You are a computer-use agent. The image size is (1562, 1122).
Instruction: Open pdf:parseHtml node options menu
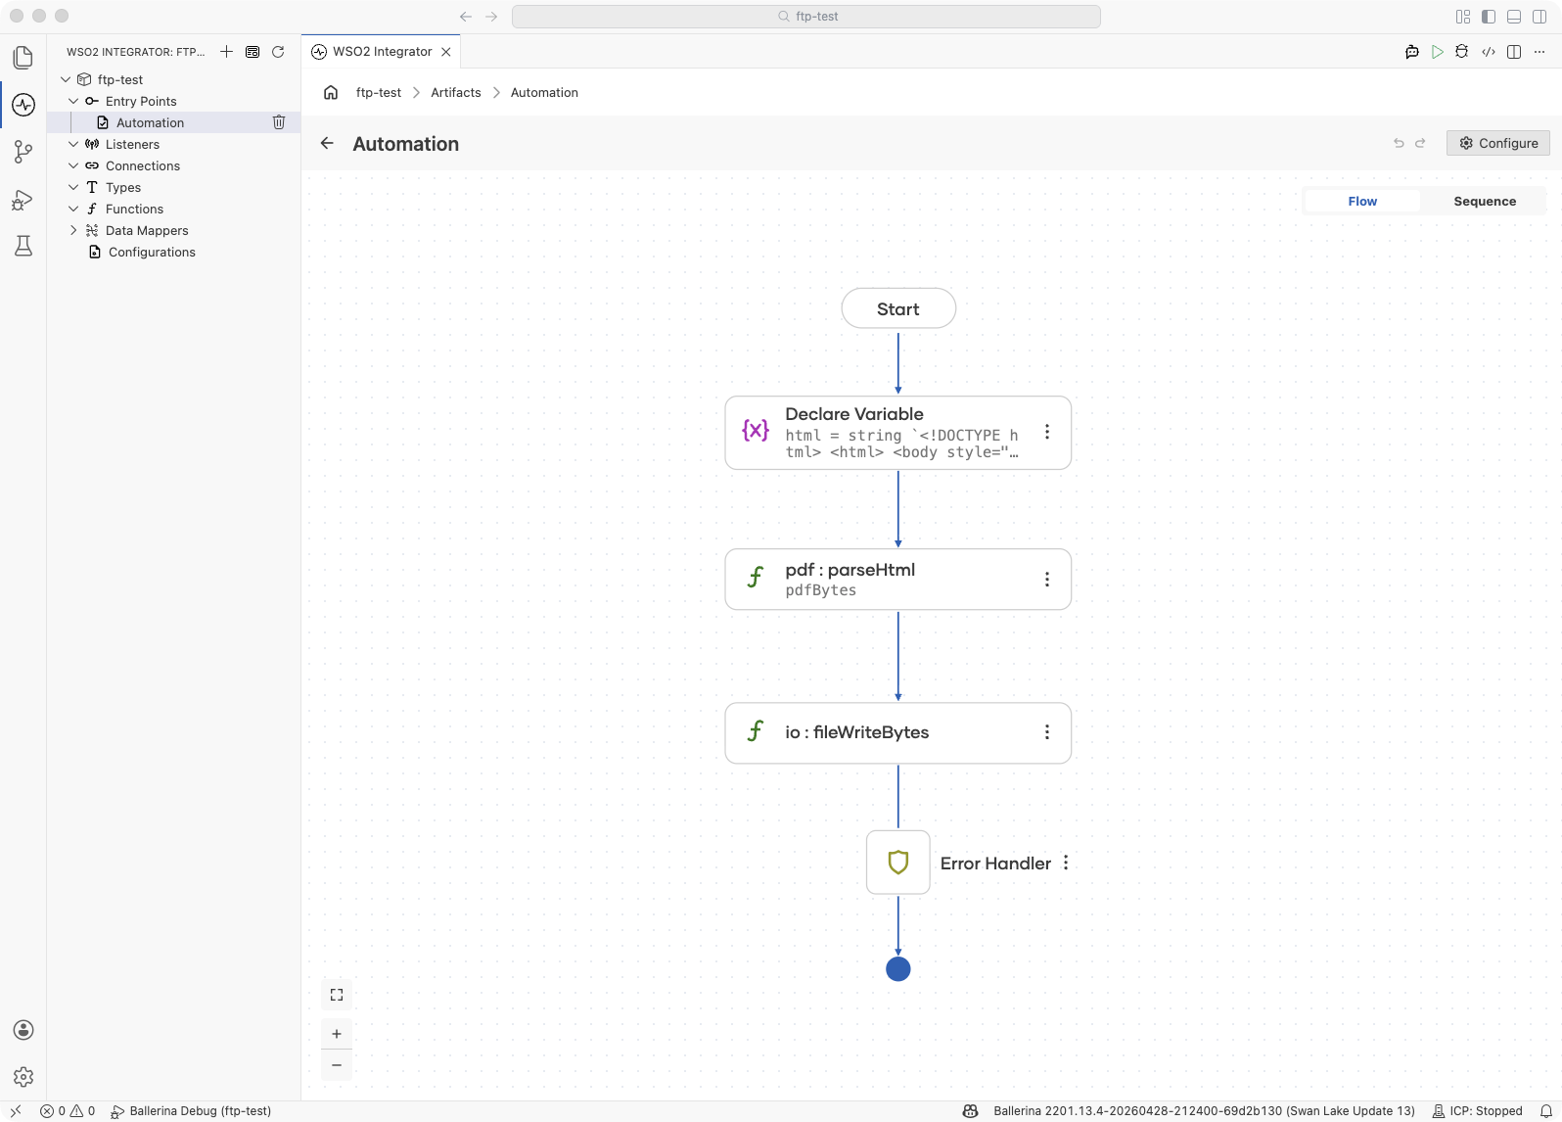[x=1047, y=580]
